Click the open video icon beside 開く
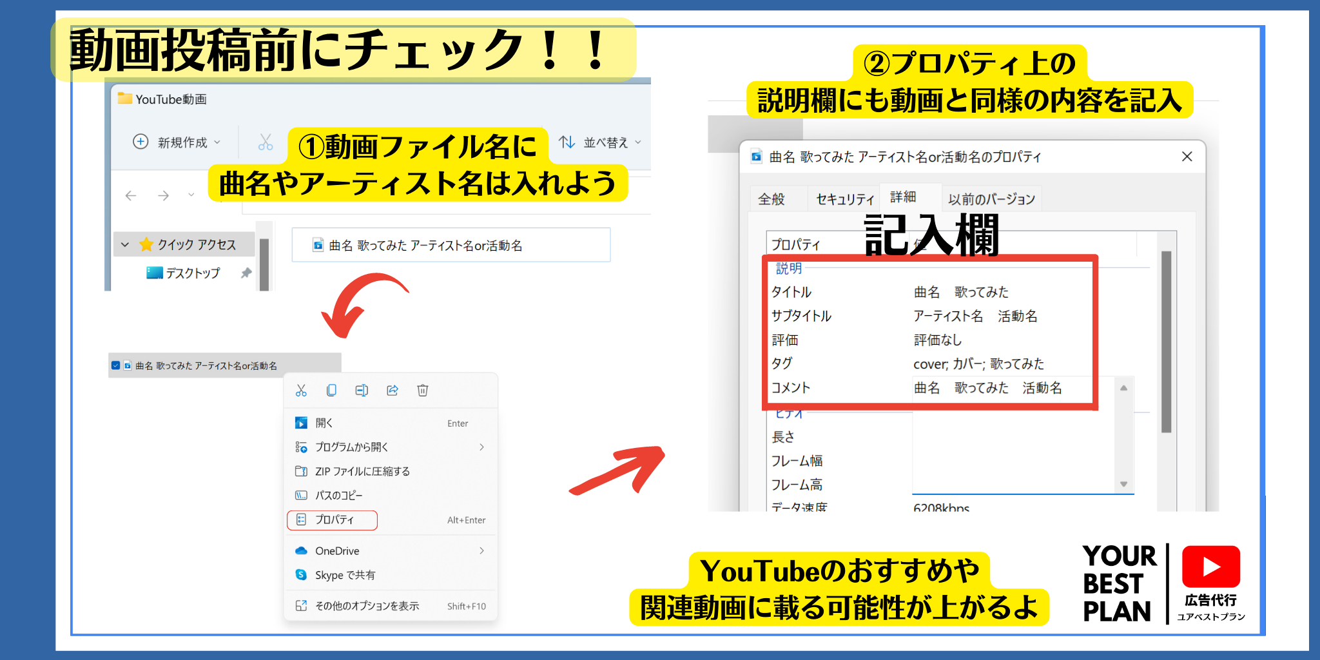The width and height of the screenshot is (1320, 660). coord(301,423)
